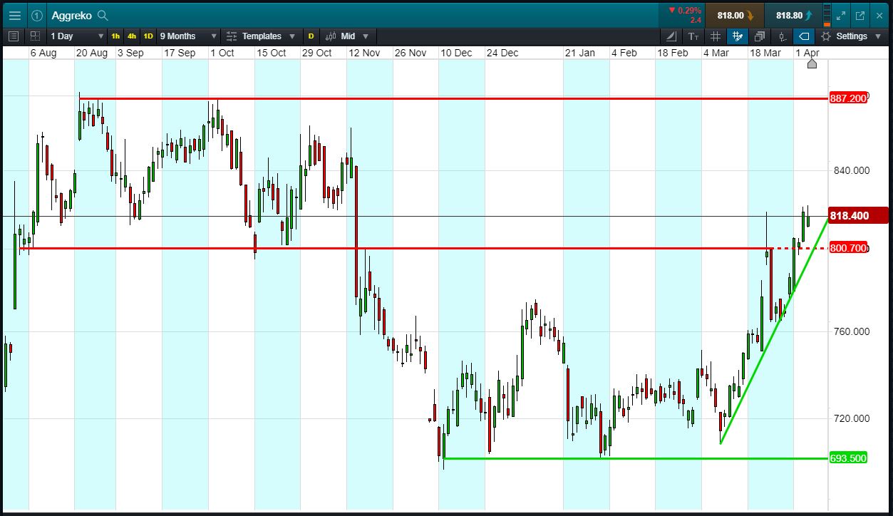Expand the chart to full screen
The height and width of the screenshot is (516, 893).
[842, 15]
